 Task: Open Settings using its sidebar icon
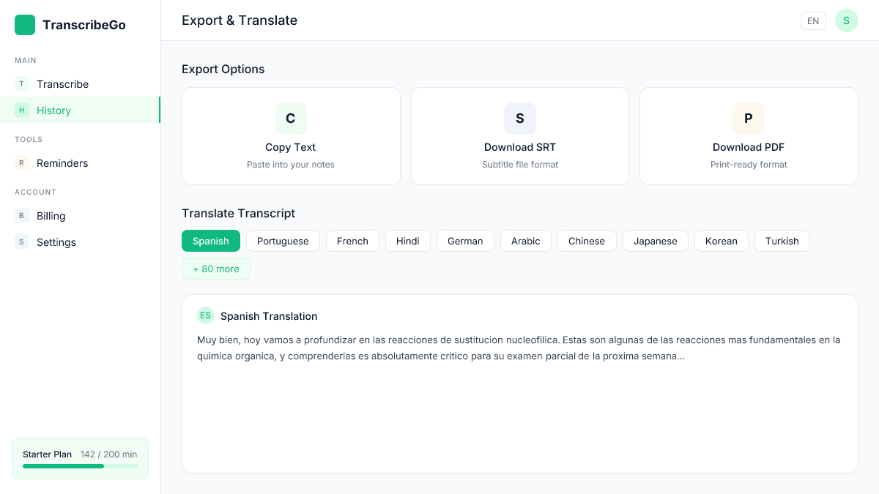tap(21, 242)
